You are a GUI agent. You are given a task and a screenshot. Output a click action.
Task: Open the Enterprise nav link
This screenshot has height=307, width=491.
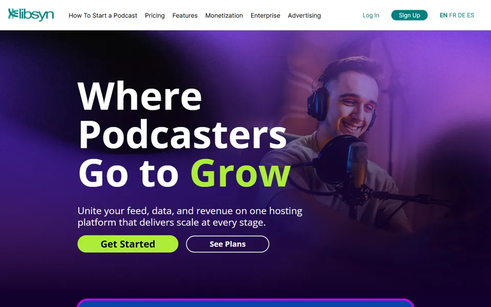[x=265, y=15]
